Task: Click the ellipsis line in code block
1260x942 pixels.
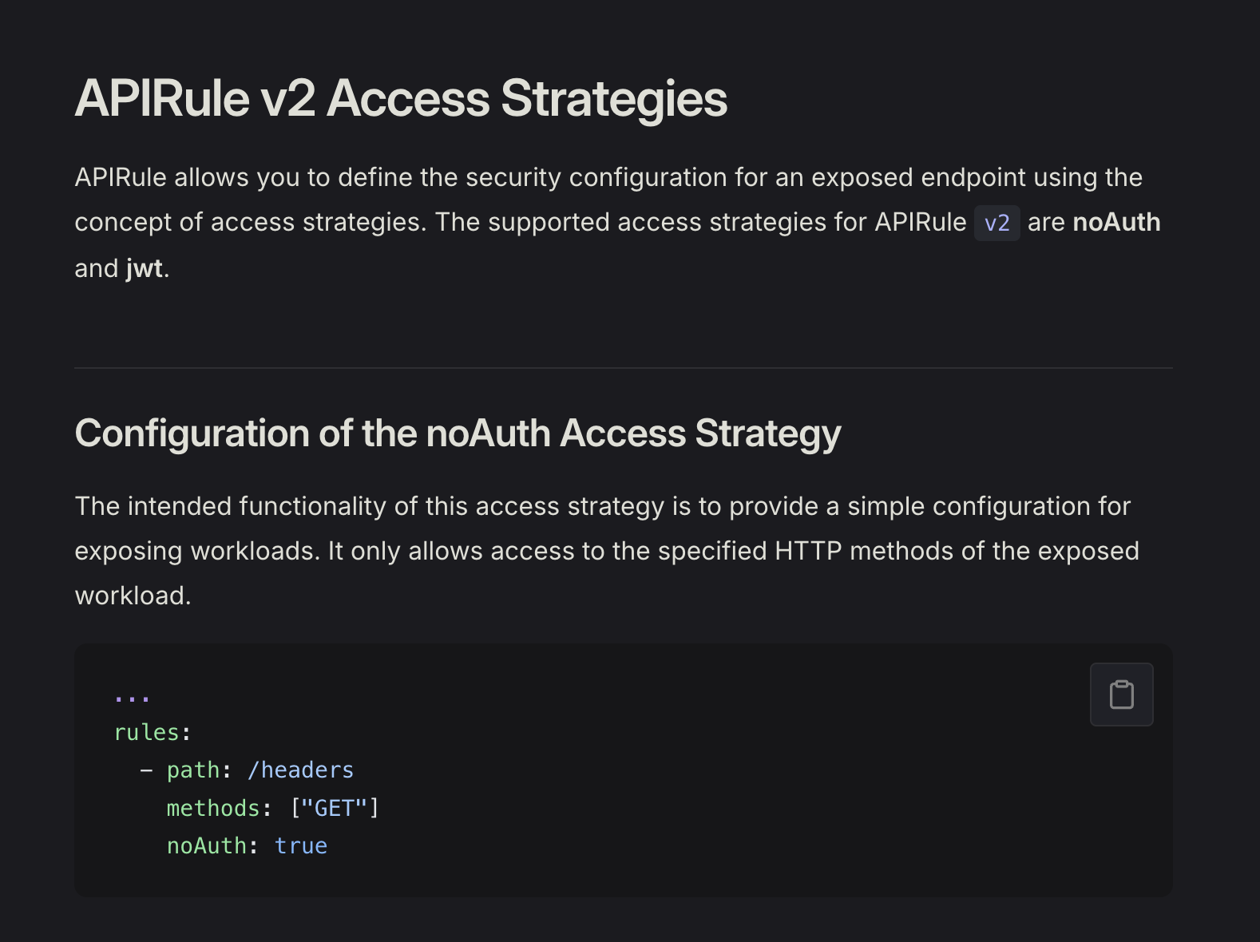Action: (132, 696)
